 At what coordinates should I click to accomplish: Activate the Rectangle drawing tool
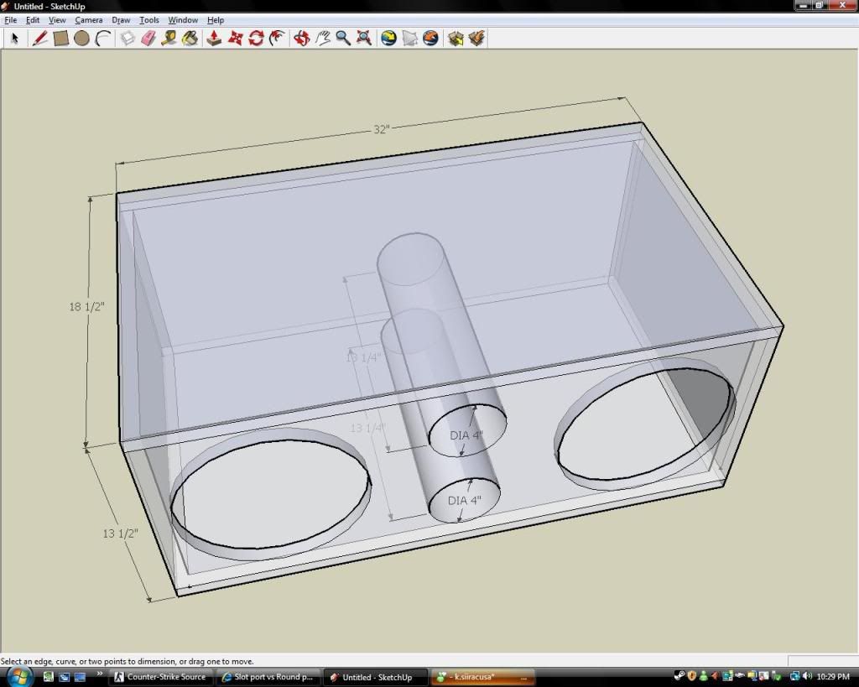click(61, 38)
